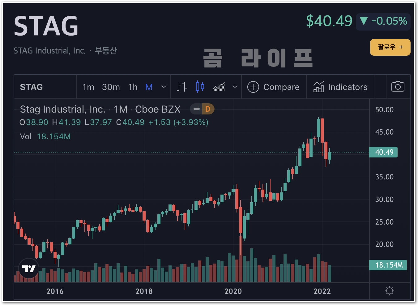The image size is (418, 305).
Task: Open the Indicators button
Action: pos(340,87)
